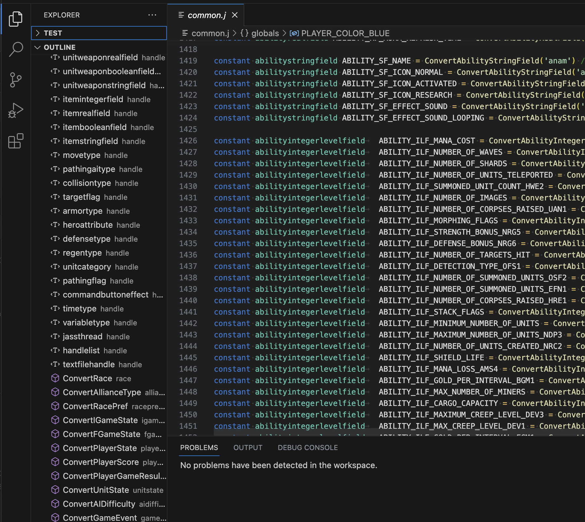
Task: Select the PROBLEMS panel tab
Action: coord(199,447)
